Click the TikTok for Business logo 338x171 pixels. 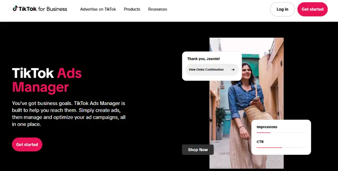click(40, 9)
